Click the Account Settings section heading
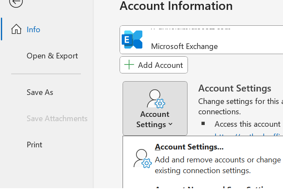Image resolution: width=283 pixels, height=189 pixels. coord(234,88)
